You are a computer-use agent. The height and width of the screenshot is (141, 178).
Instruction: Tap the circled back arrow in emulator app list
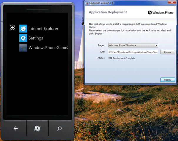pyautogui.click(x=12, y=27)
